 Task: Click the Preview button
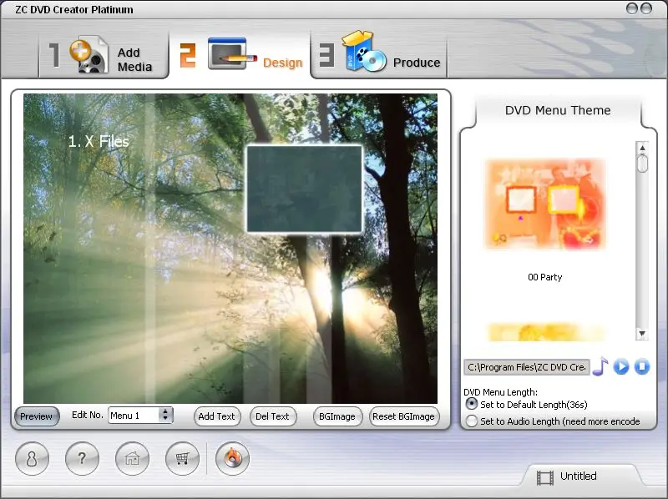[x=36, y=416]
